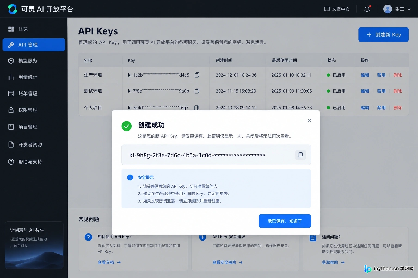This screenshot has width=418, height=278.
Task: Expand the 张三 account dropdown
Action: coord(409,9)
